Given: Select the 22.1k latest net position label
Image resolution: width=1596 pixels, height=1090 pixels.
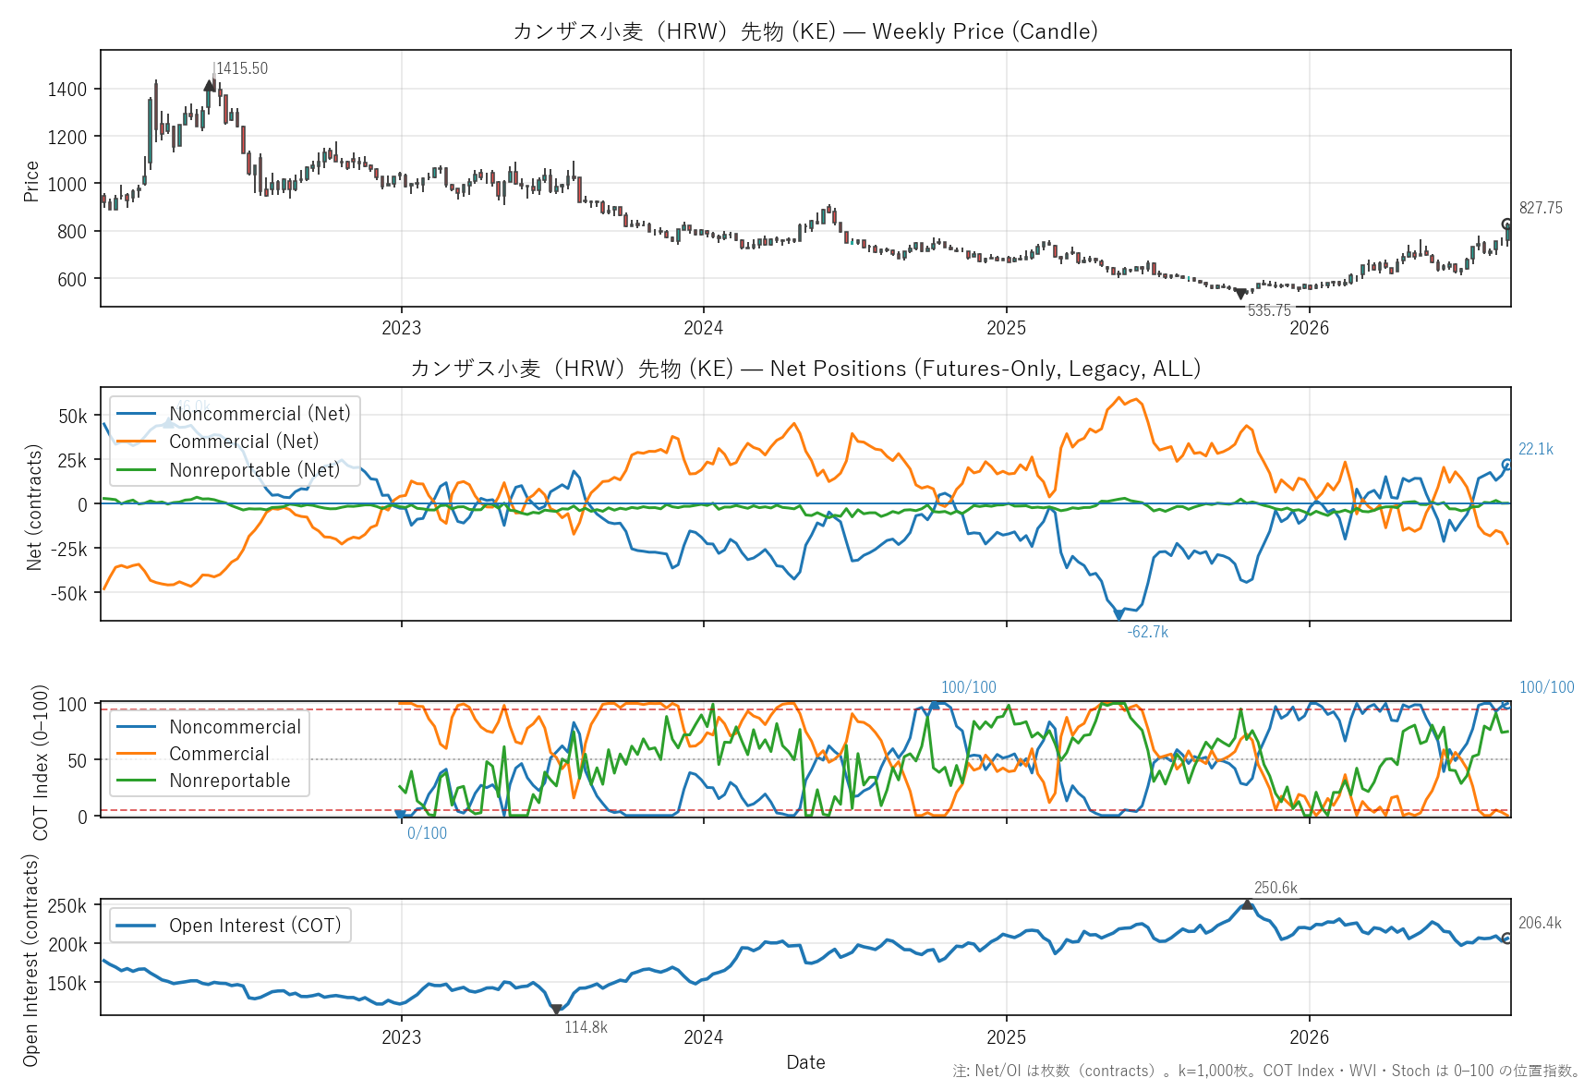Looking at the screenshot, I should [1536, 449].
